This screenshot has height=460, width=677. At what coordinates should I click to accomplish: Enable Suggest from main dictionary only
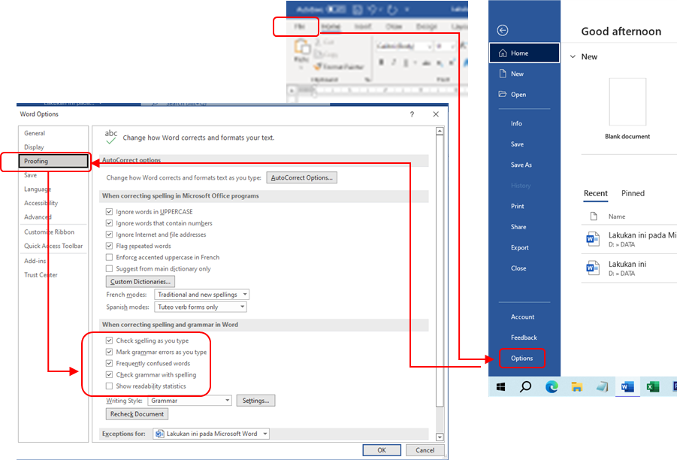109,268
